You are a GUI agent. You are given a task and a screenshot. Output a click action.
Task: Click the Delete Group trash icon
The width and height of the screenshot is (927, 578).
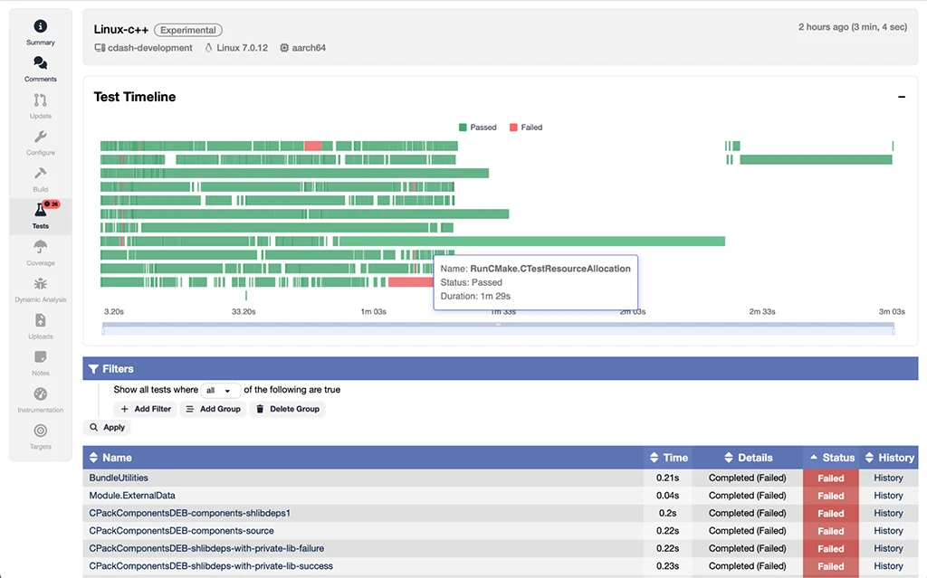tap(260, 409)
